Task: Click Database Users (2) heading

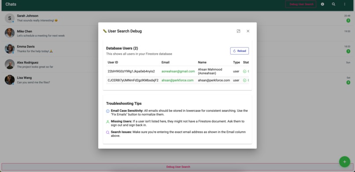Action: tap(122, 48)
